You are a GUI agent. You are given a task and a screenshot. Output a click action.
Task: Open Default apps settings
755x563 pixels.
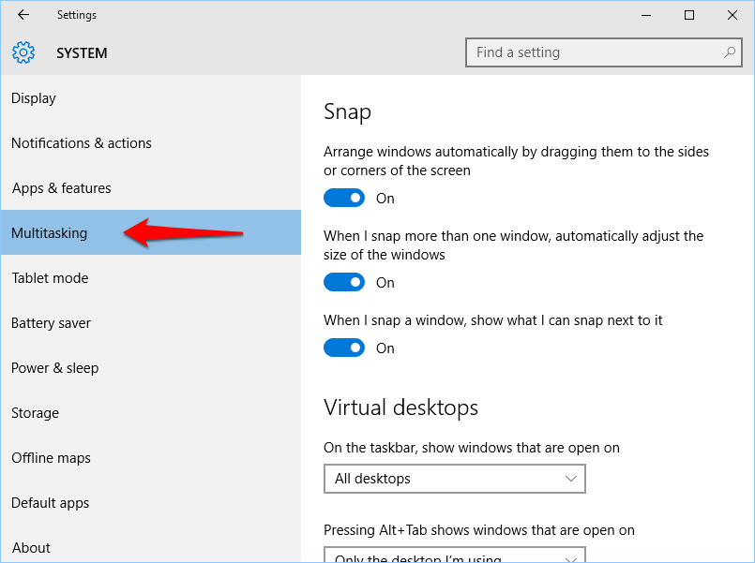coord(50,502)
